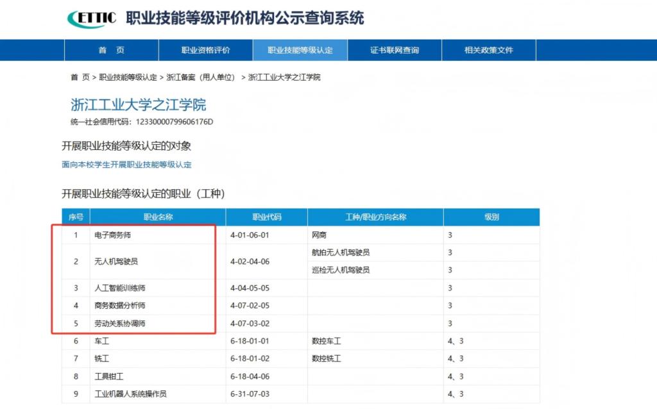Click 职业技能等级认定 in the breadcrumb

[128, 78]
